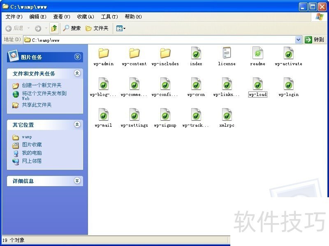
Task: Open 我的电脑 location link
Action: pyautogui.click(x=32, y=153)
